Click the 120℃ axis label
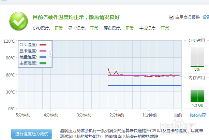209x140 pixels. tap(9, 41)
